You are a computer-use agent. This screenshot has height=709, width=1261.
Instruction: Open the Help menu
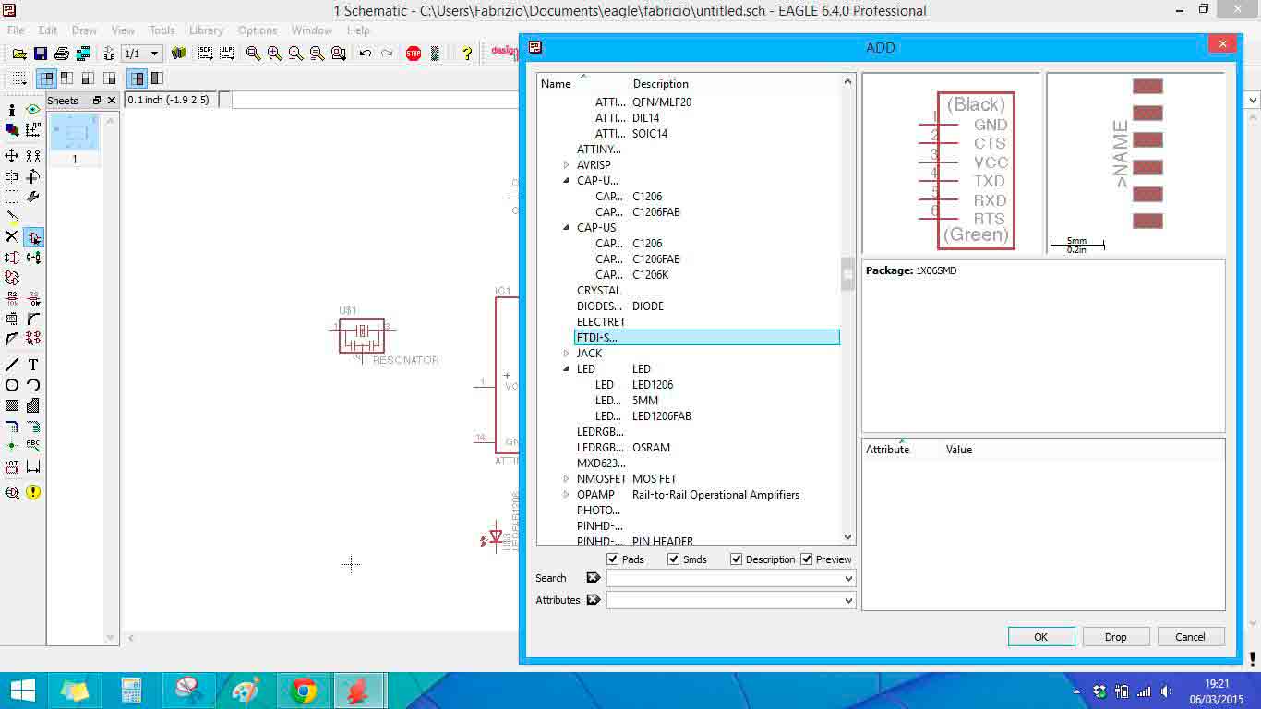358,30
